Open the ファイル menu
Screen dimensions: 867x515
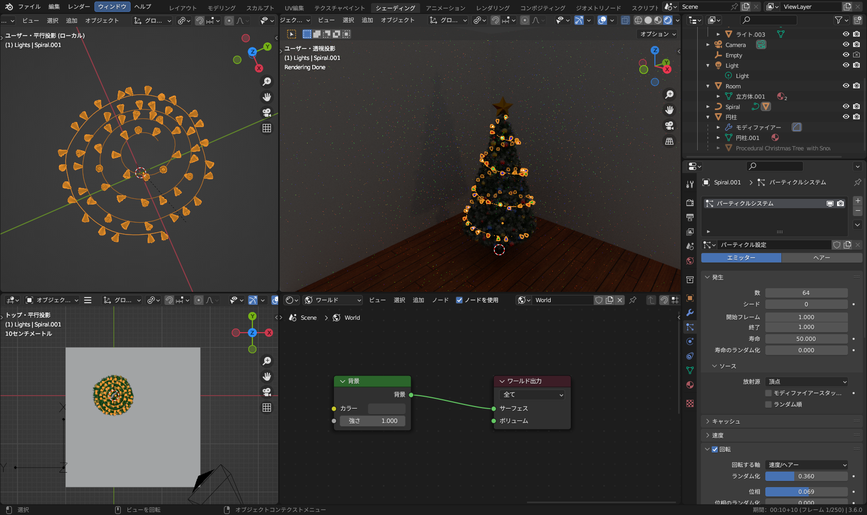29,7
